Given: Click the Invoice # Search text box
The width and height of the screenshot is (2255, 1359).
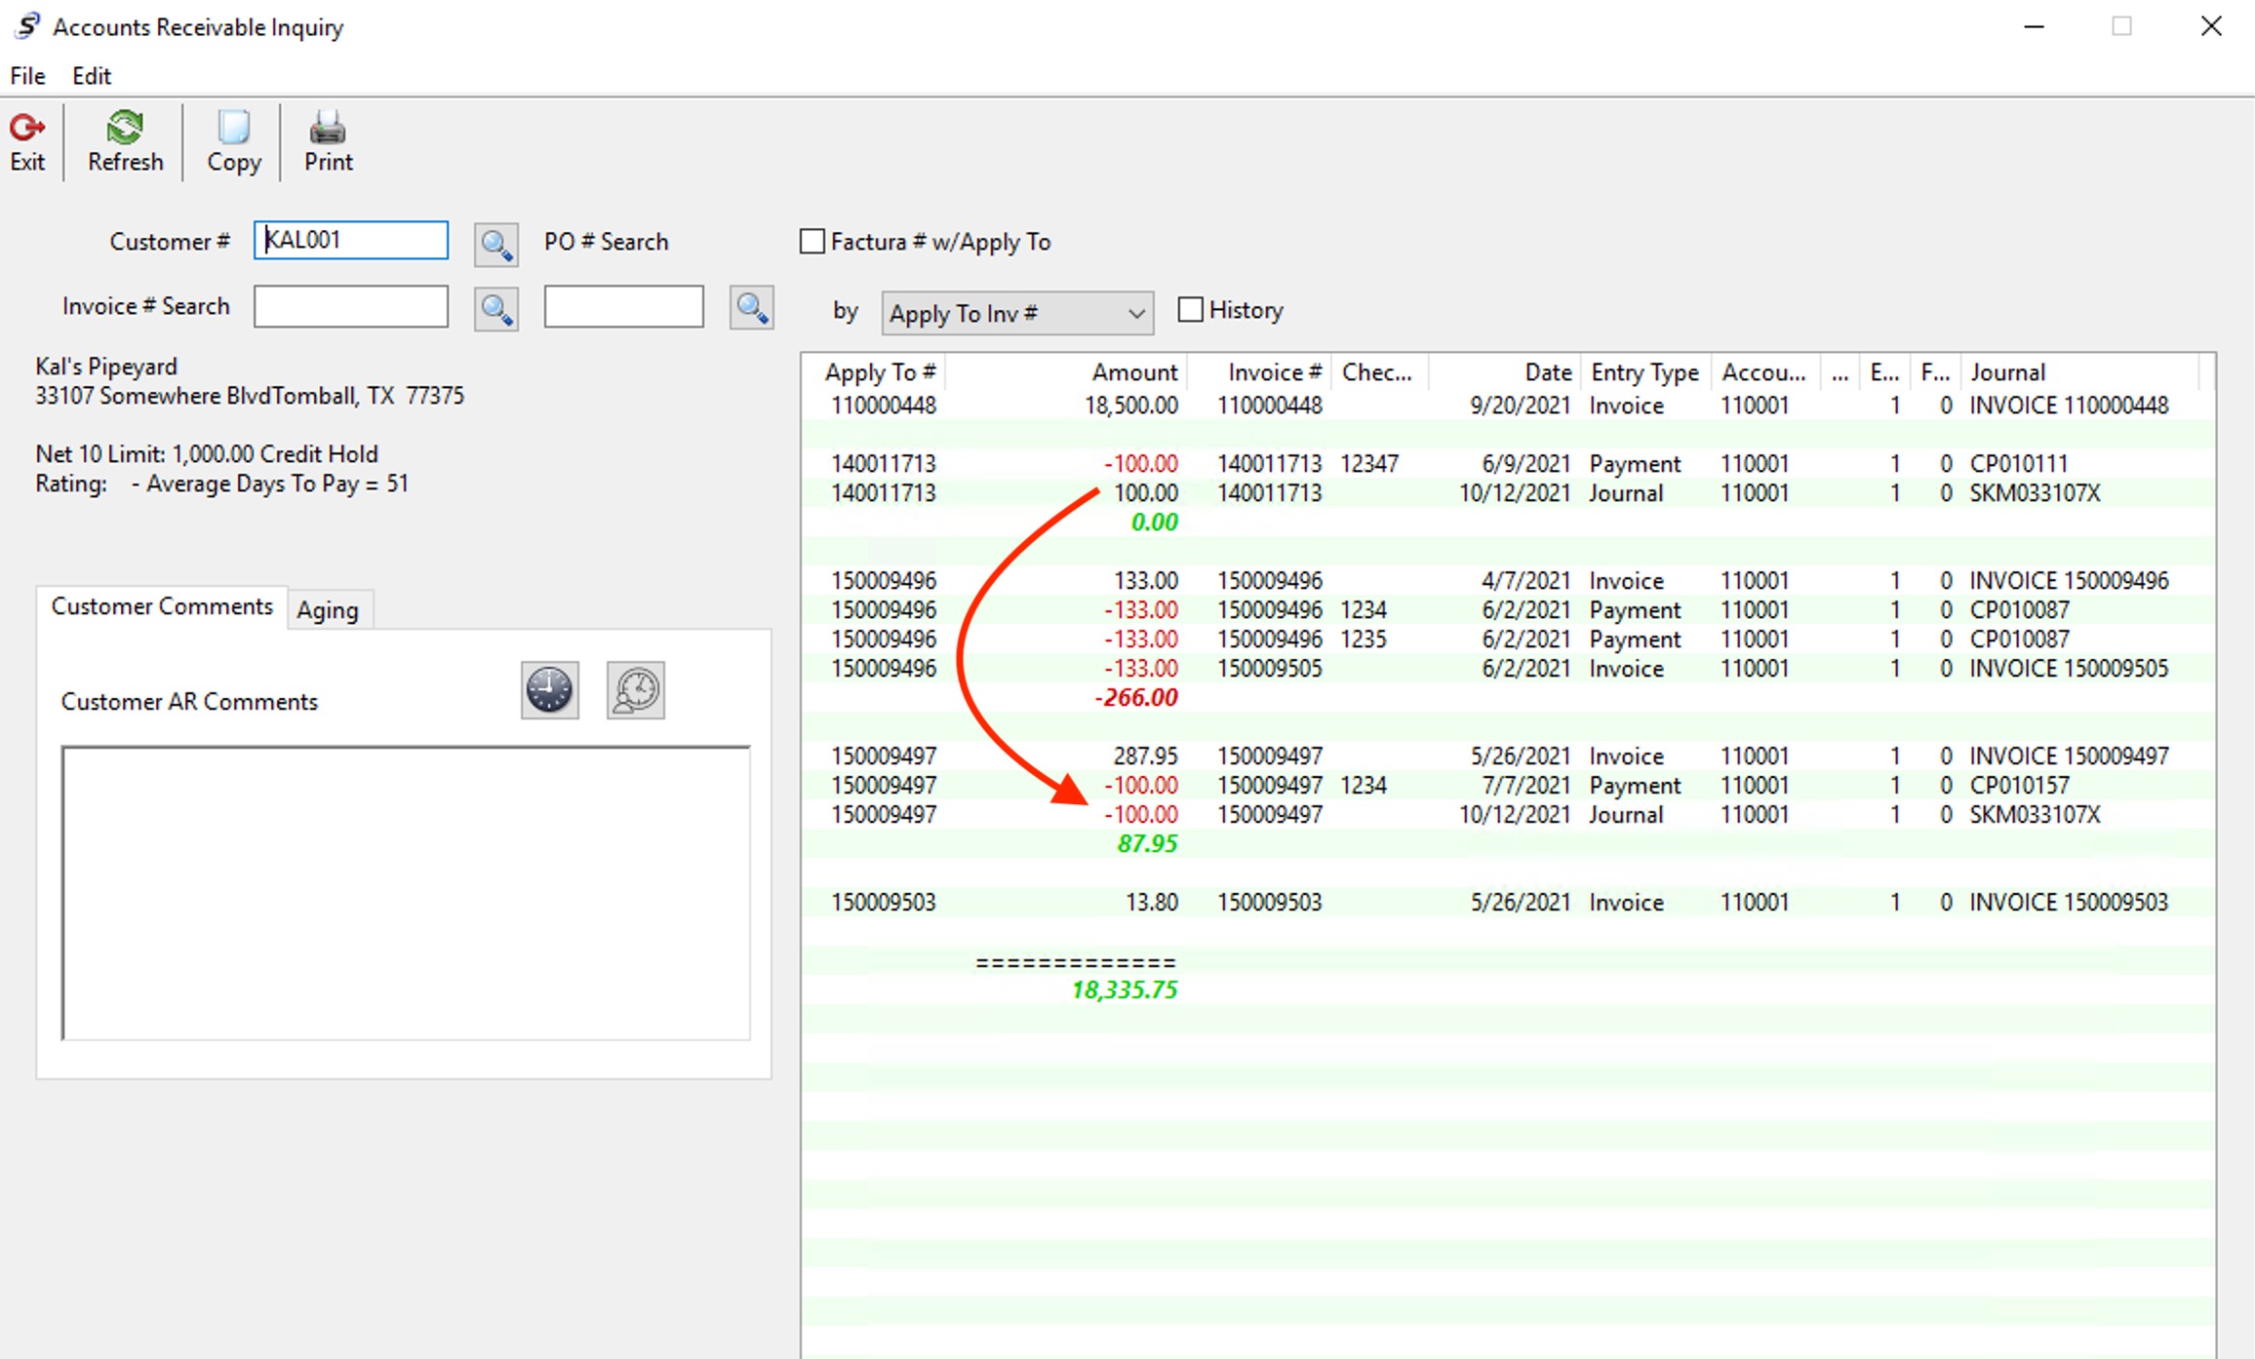Looking at the screenshot, I should pos(351,306).
